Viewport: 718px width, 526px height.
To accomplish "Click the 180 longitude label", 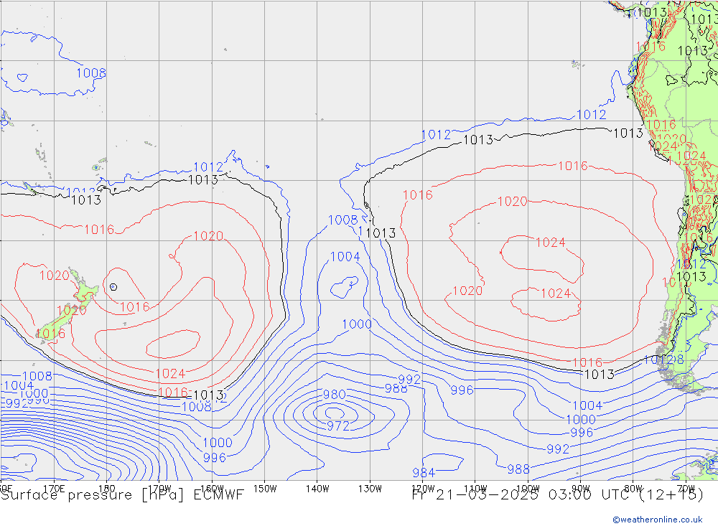I will pos(107,489).
